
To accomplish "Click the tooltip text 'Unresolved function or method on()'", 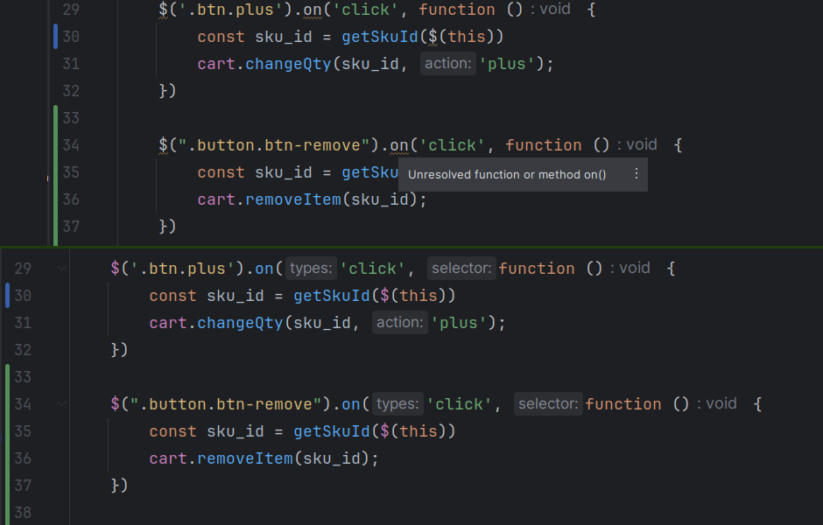I will [506, 174].
